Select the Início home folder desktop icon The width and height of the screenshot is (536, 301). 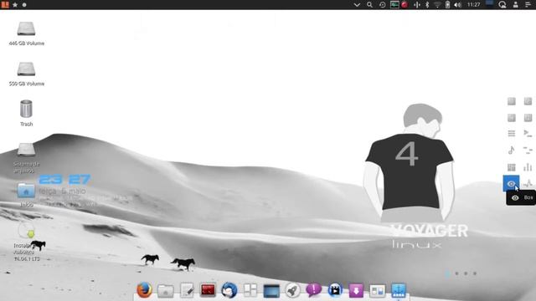(x=26, y=195)
